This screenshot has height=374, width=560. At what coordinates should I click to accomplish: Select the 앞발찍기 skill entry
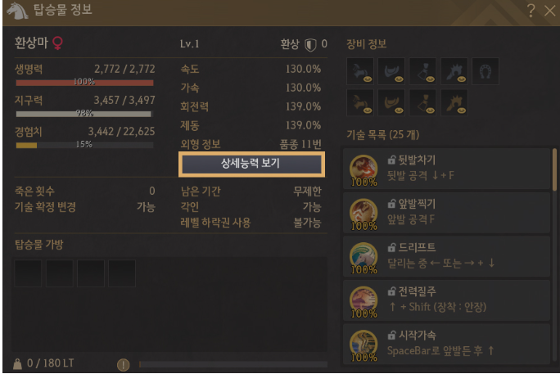[446, 213]
